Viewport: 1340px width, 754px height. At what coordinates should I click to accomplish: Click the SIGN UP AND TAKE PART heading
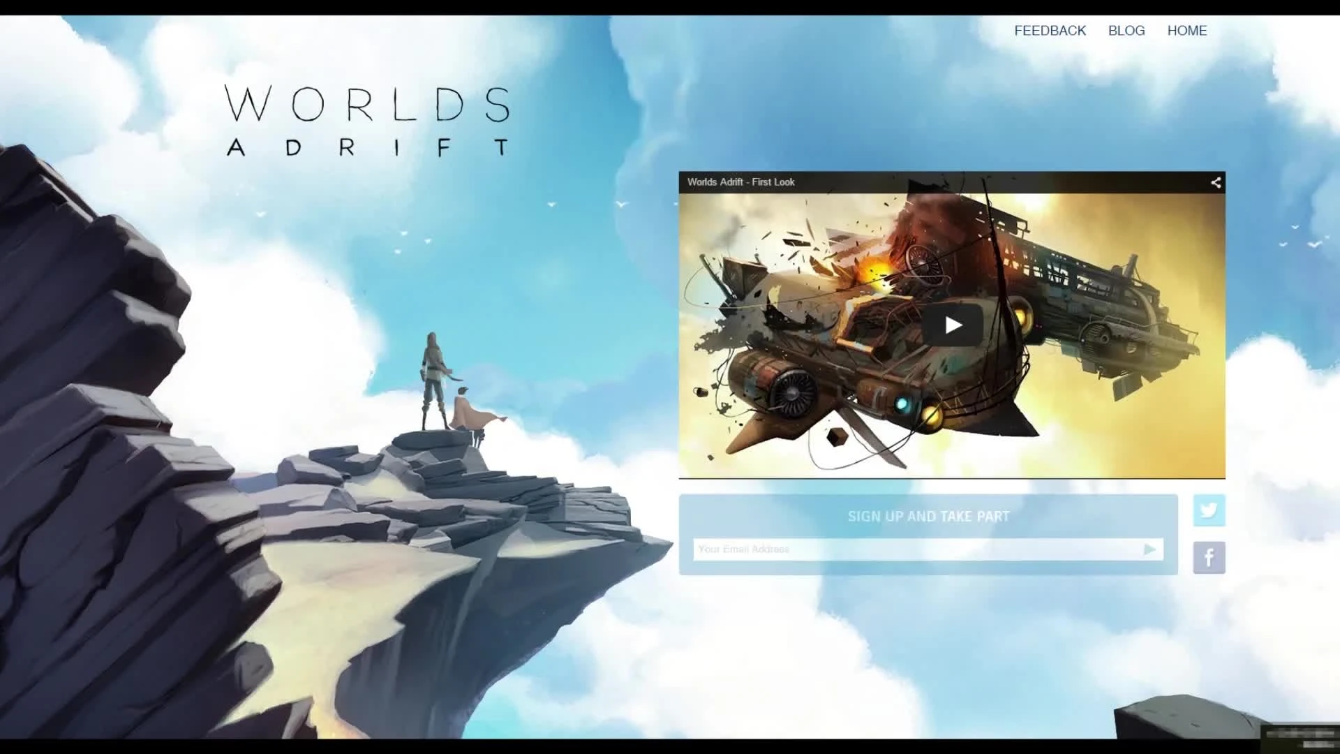pyautogui.click(x=928, y=517)
